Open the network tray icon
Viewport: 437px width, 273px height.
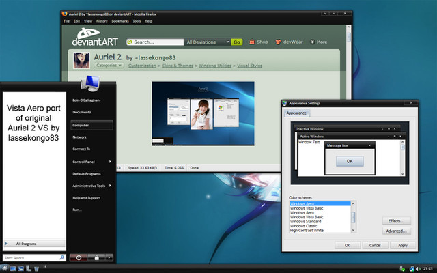pos(412,269)
